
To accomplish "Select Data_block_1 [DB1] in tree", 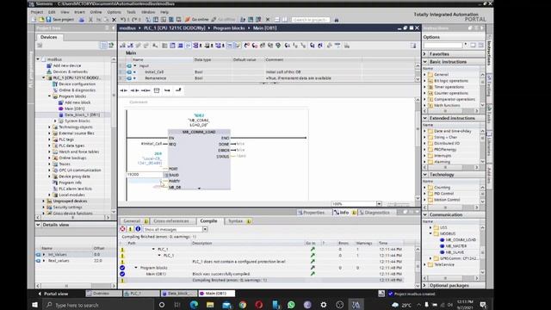I will click(x=82, y=115).
